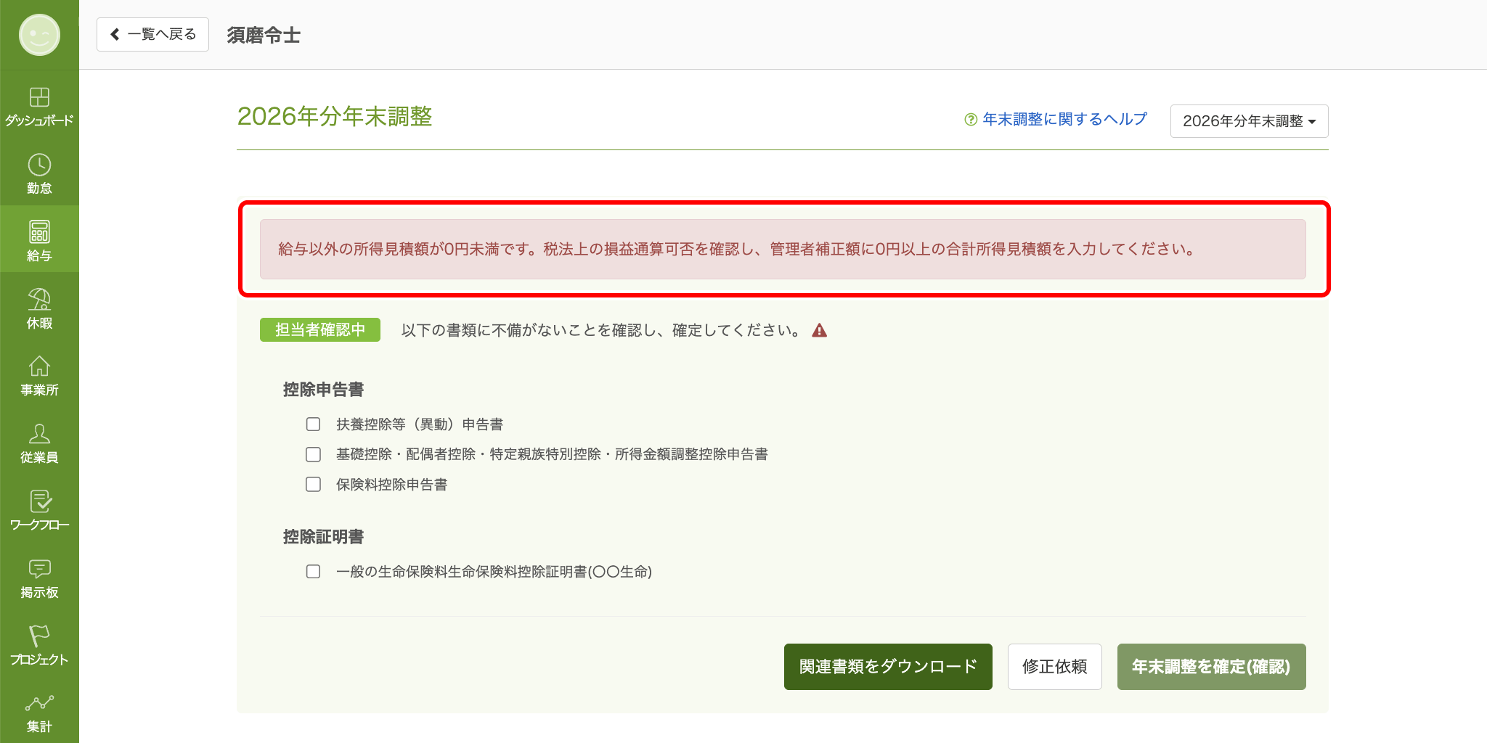The image size is (1487, 743).
Task: Check 基礎控除・配偶者控除 申告書 checkbox
Action: 313,454
